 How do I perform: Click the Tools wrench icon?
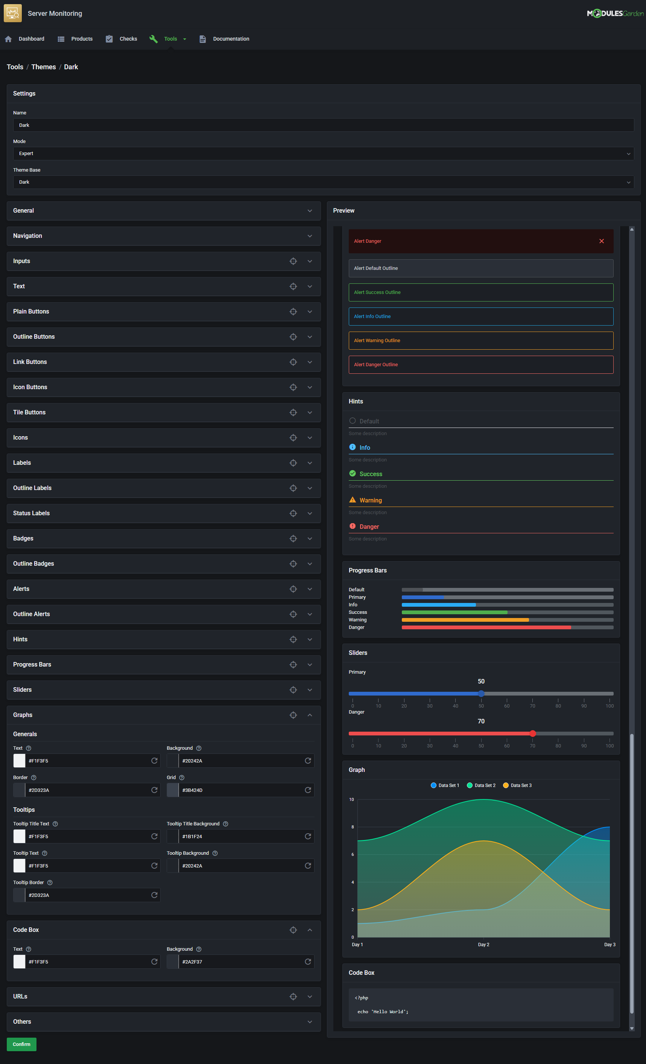pyautogui.click(x=153, y=39)
